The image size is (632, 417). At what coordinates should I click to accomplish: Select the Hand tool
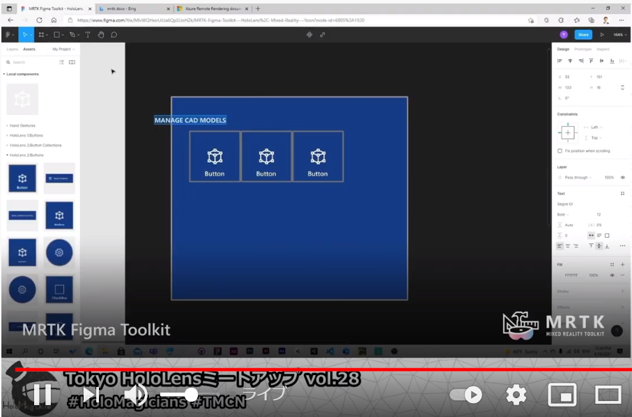[x=101, y=35]
